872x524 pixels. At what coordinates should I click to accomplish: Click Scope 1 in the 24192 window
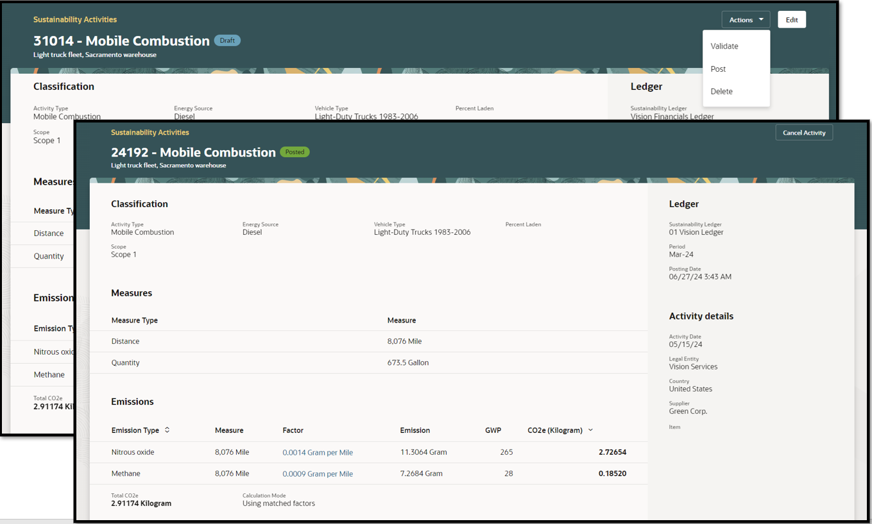coord(124,255)
